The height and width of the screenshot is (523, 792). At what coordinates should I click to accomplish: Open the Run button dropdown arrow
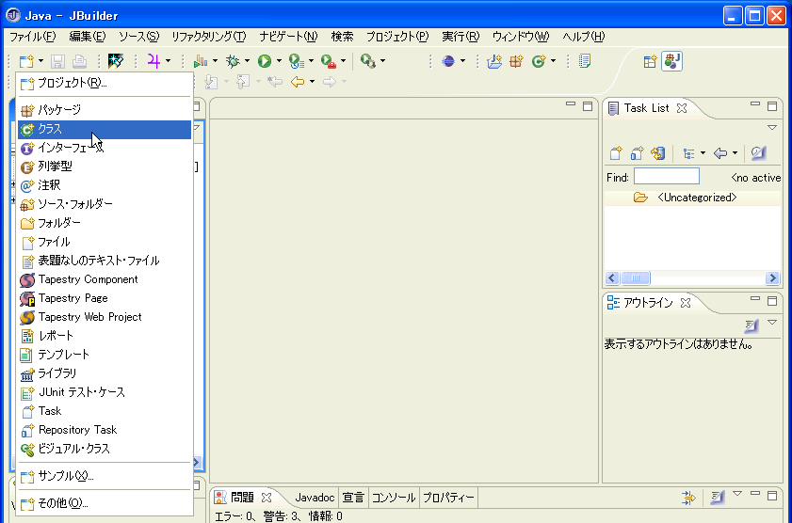pos(279,61)
